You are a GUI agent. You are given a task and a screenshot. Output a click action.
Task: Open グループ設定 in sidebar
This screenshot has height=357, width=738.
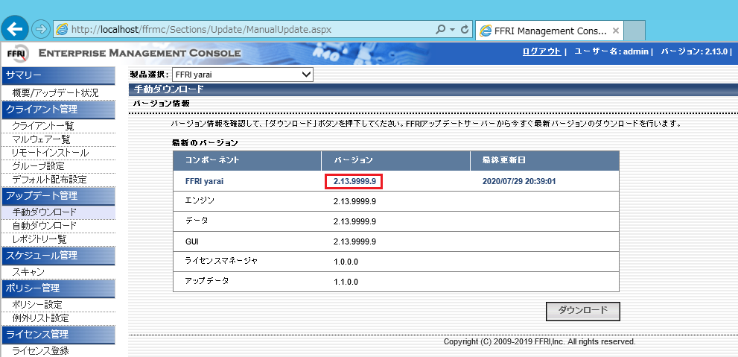coord(38,166)
